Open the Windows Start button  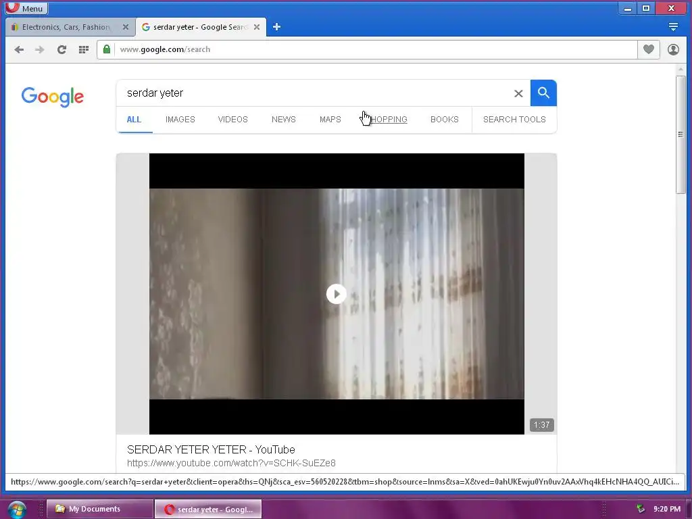pos(16,510)
